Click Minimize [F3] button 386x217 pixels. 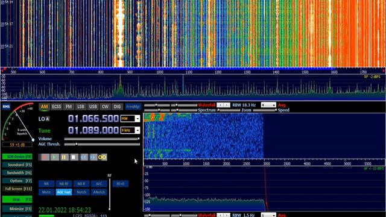coord(17,209)
